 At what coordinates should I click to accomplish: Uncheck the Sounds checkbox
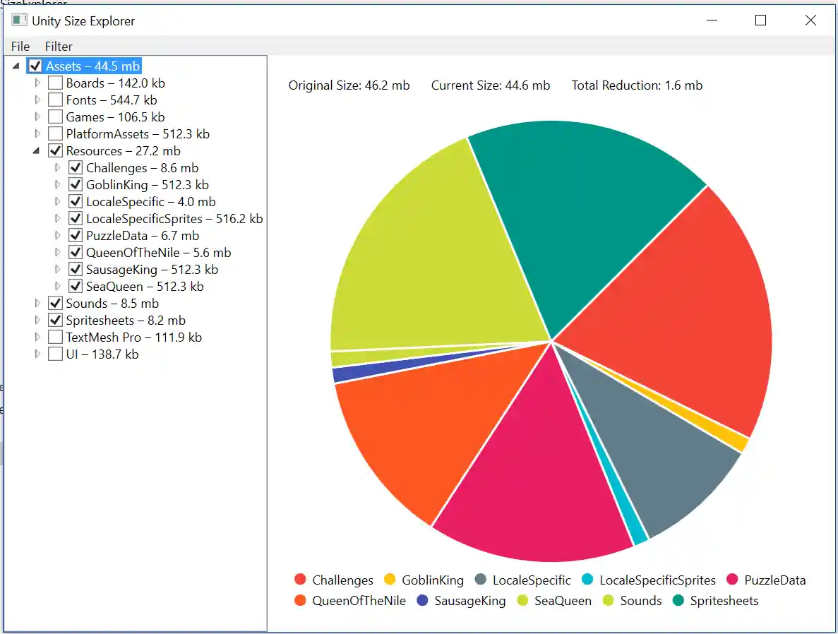click(55, 303)
